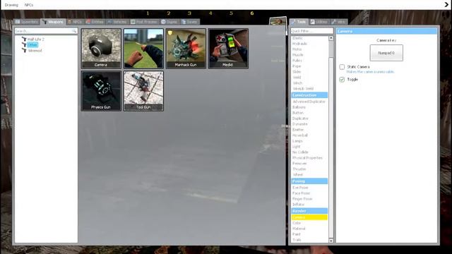
Task: Select the Remover tool
Action: tap(299, 163)
